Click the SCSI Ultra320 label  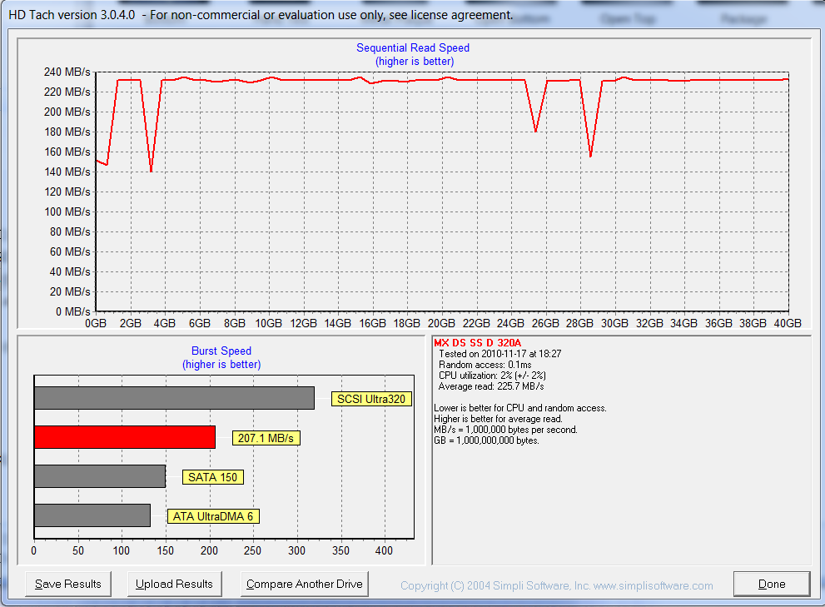(x=371, y=399)
